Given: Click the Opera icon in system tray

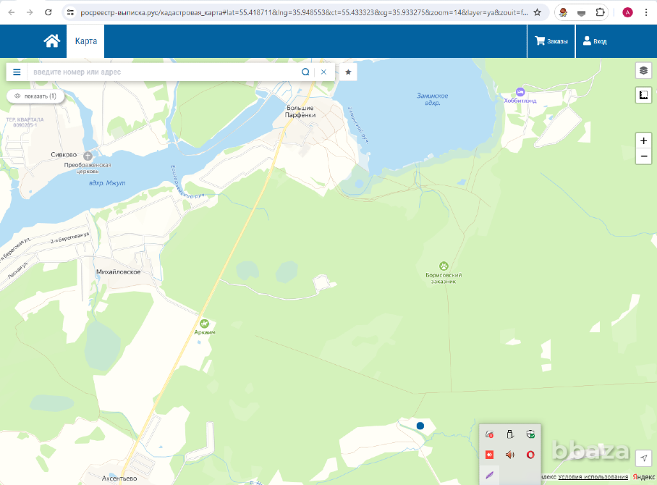Looking at the screenshot, I should coord(530,455).
